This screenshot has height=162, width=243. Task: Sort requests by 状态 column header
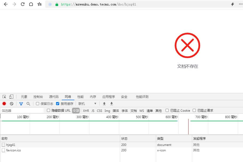(138, 138)
